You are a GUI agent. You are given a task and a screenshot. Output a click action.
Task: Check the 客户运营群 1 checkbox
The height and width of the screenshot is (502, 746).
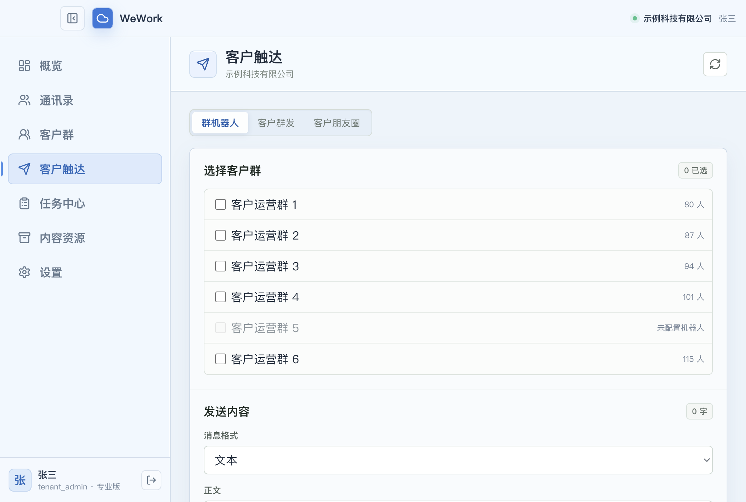(x=221, y=204)
